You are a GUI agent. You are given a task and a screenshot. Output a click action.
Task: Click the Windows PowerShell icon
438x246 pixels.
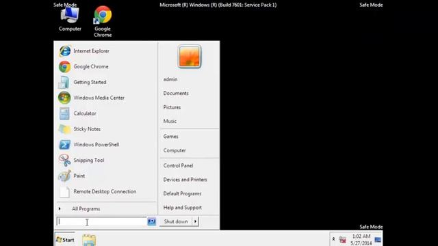(x=64, y=145)
